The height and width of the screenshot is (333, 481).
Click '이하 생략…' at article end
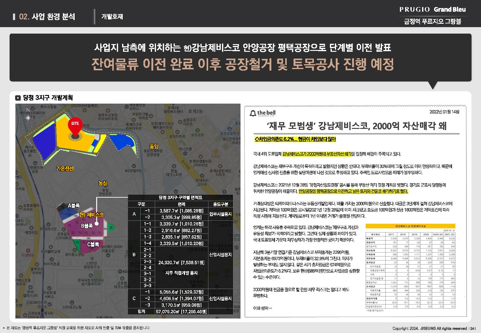coord(262,308)
